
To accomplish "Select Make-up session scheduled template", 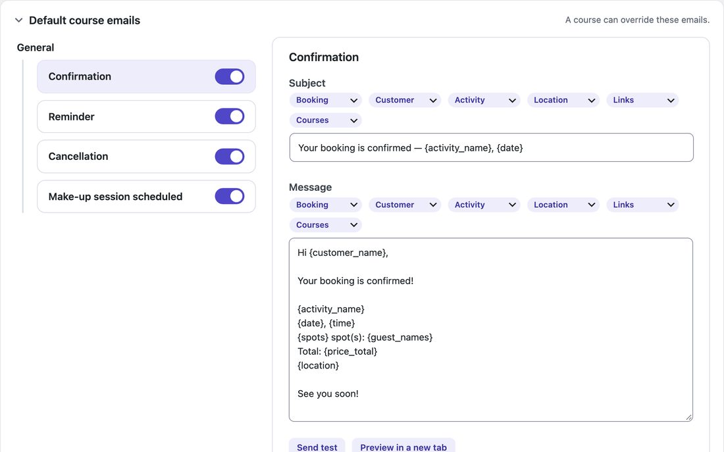I will click(x=146, y=196).
